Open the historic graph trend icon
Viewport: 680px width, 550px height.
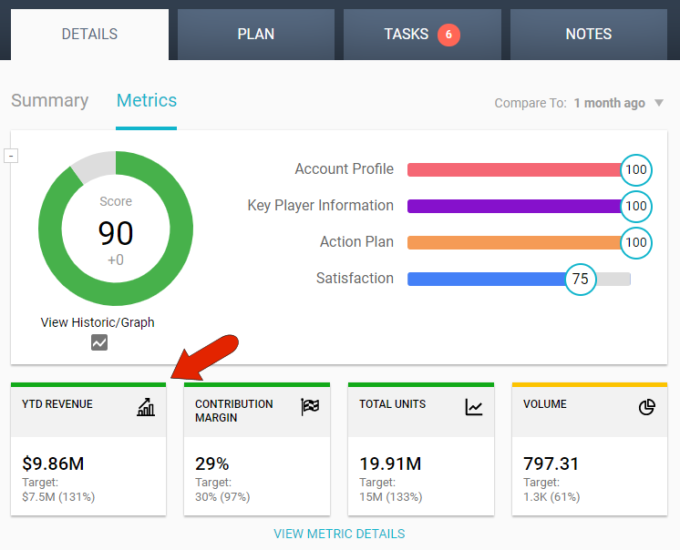[x=98, y=342]
